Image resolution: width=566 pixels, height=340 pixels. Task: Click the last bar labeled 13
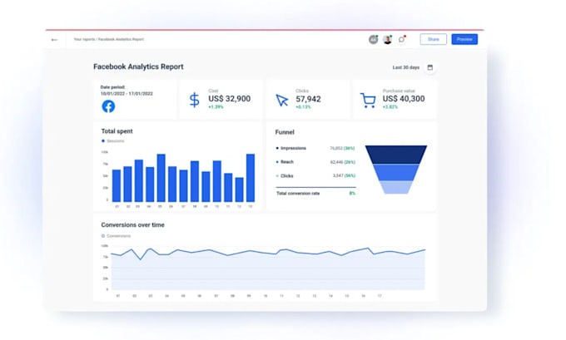tap(251, 178)
